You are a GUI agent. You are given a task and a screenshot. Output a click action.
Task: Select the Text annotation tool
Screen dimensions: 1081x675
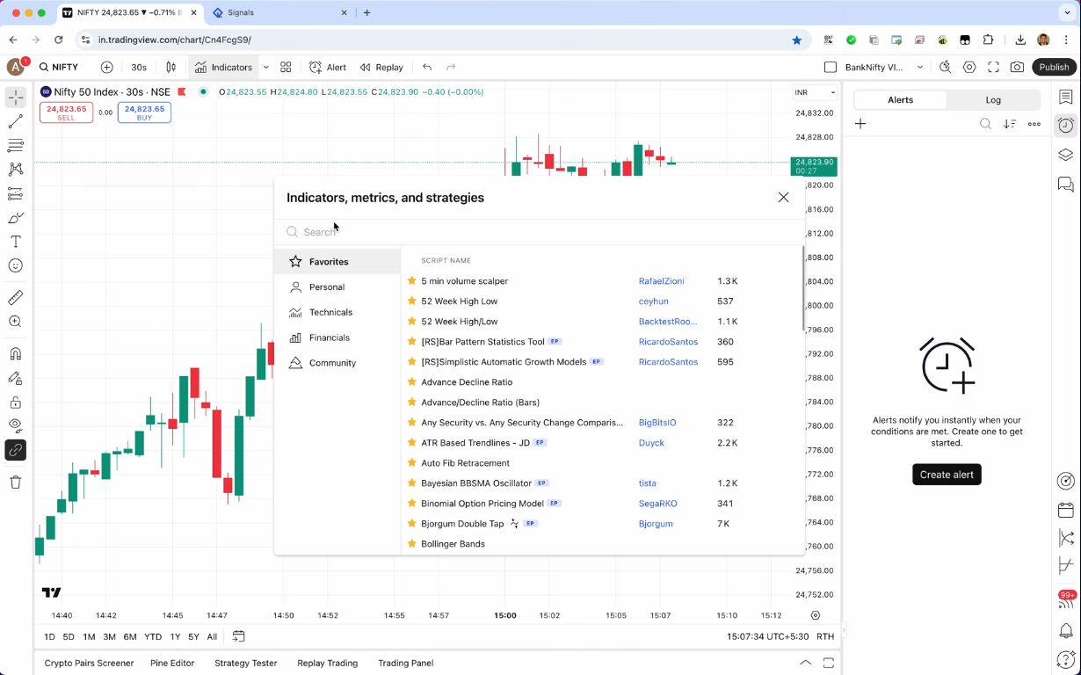coord(15,241)
